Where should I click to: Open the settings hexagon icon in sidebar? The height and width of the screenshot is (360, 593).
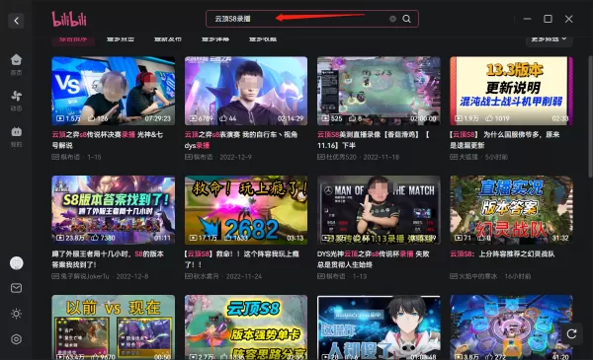16,339
